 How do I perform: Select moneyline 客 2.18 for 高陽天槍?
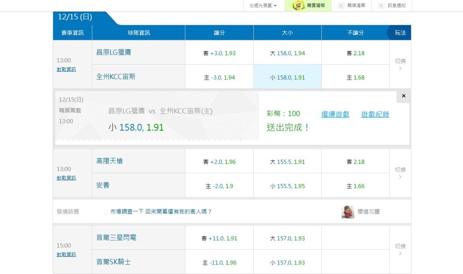click(355, 162)
